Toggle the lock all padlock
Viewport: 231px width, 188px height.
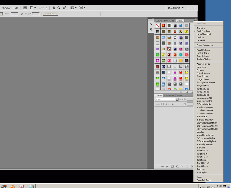[172, 104]
